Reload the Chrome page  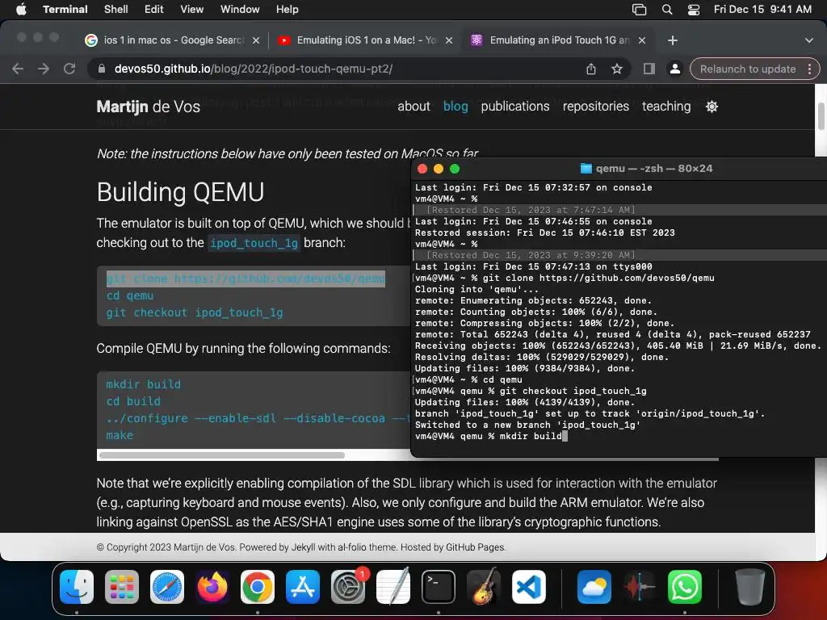(x=69, y=69)
